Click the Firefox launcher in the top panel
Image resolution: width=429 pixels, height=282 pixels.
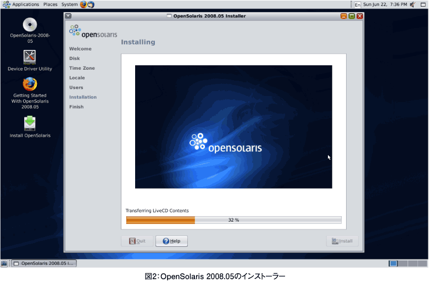[83, 4]
